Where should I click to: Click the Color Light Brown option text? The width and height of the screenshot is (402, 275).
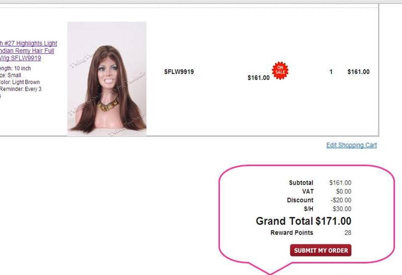pyautogui.click(x=20, y=82)
